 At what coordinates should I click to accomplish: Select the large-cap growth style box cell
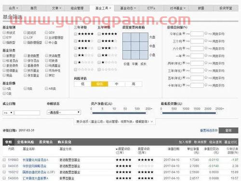pos(144,37)
